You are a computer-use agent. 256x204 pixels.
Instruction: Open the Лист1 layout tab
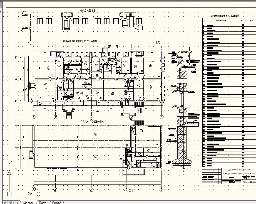[x=43, y=203]
